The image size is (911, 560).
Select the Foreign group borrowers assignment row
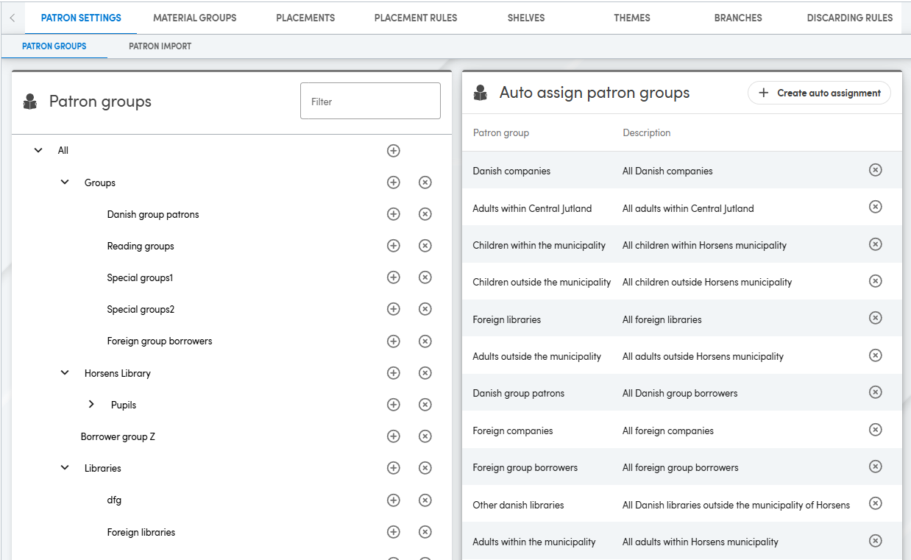(x=682, y=467)
